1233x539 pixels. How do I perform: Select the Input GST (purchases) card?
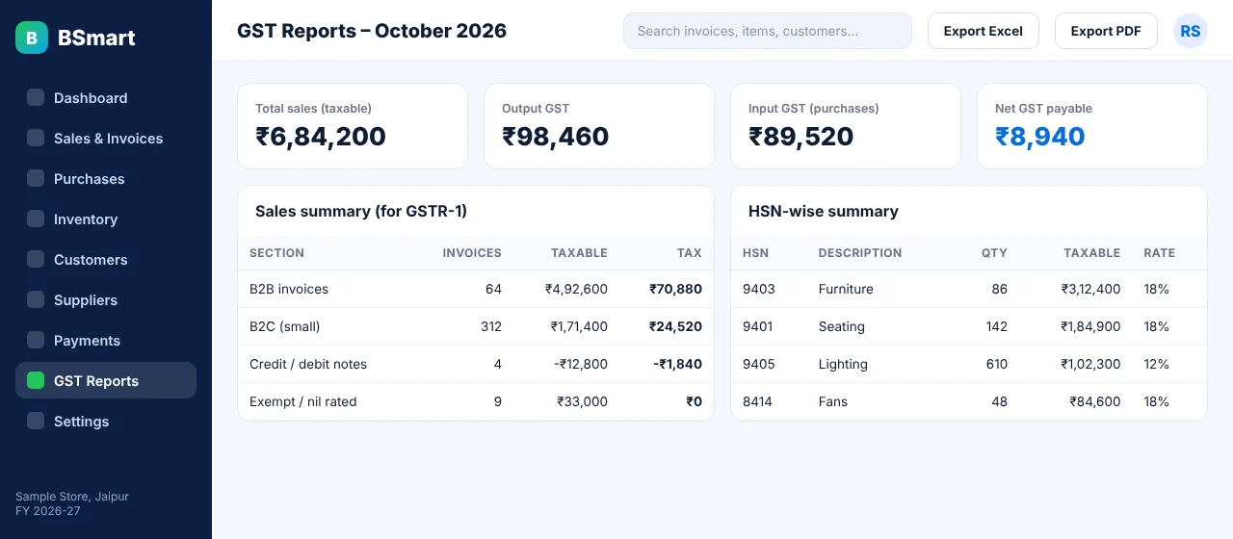coord(846,126)
